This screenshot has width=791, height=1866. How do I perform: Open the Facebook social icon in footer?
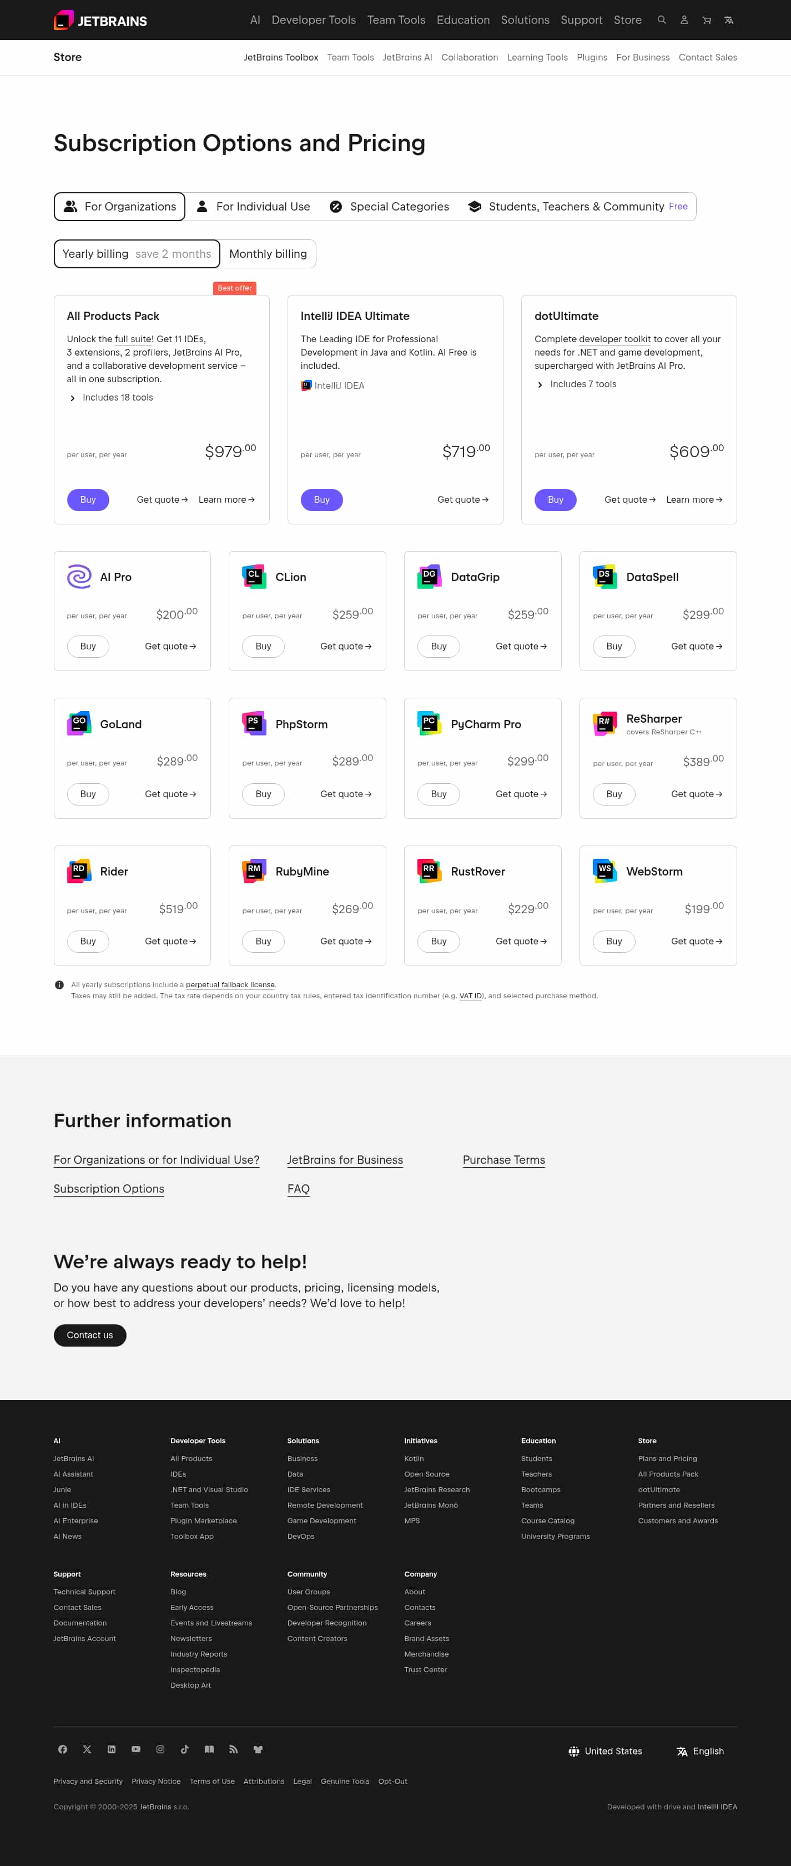63,1749
